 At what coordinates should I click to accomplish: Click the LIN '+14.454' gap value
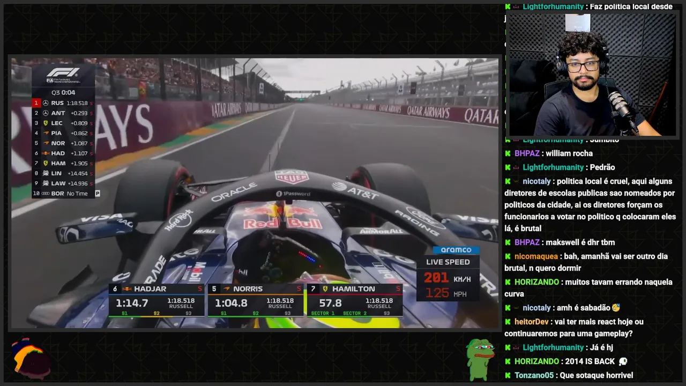click(78, 173)
